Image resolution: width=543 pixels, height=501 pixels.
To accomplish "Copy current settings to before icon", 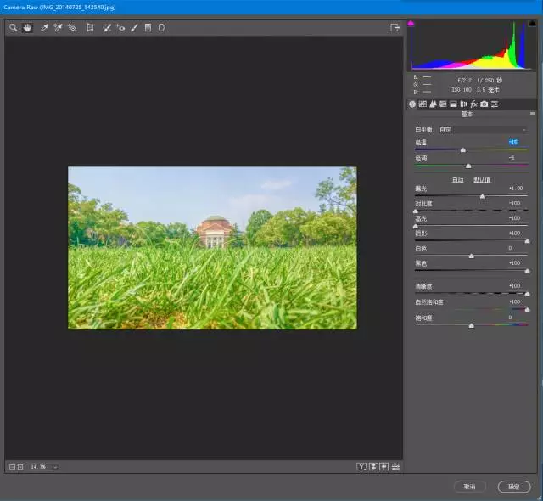I will (x=384, y=467).
